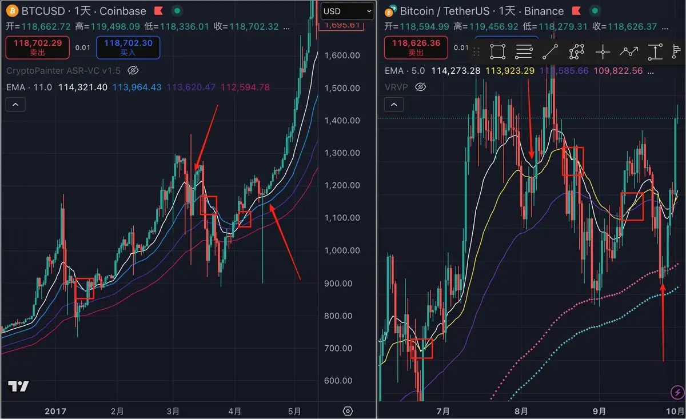
Task: Select the polyline path drawing tool
Action: tap(576, 52)
